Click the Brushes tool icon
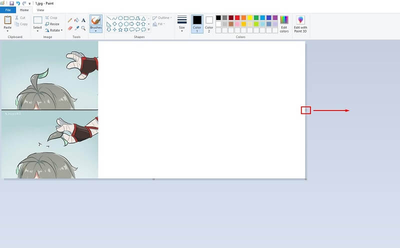The width and height of the screenshot is (400, 248). click(96, 20)
